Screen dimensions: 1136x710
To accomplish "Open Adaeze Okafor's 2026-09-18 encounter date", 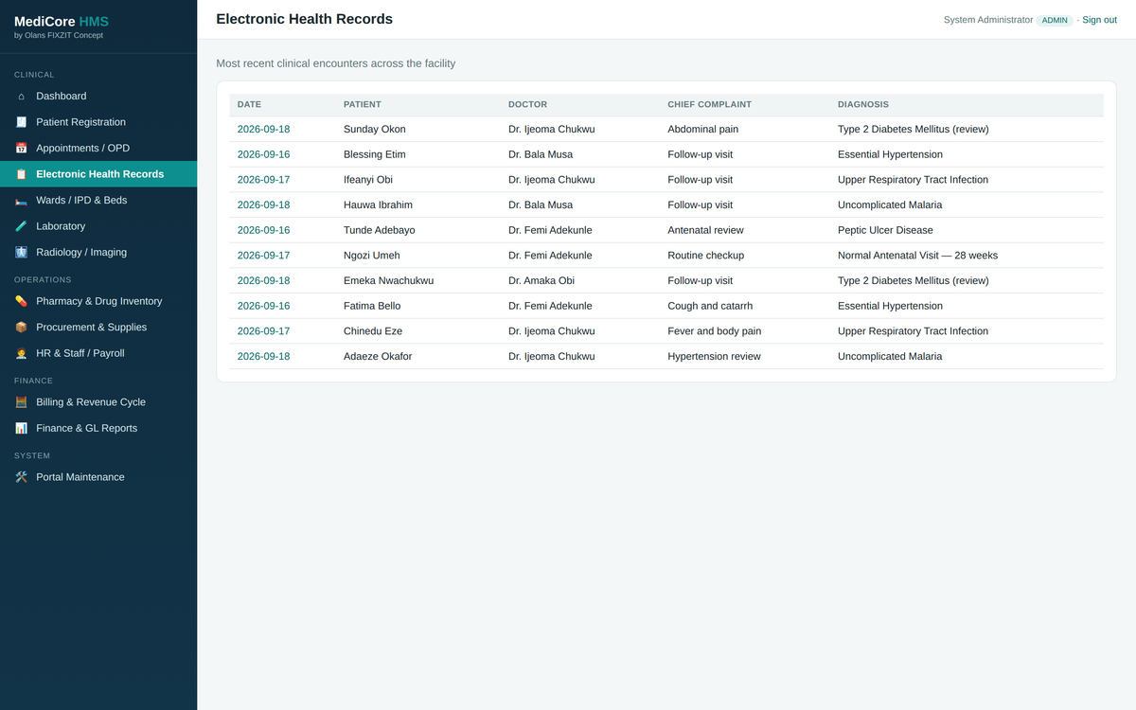I will tap(263, 356).
